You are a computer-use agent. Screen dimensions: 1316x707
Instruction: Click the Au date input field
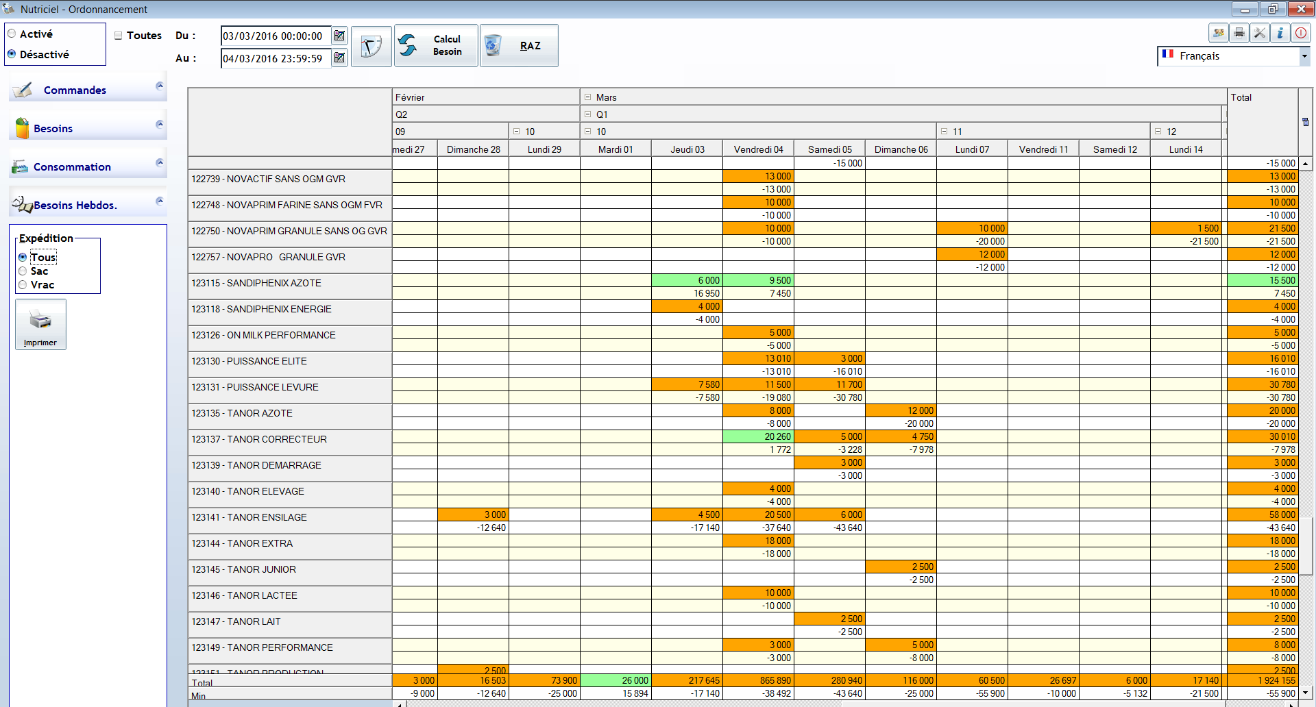coord(276,59)
